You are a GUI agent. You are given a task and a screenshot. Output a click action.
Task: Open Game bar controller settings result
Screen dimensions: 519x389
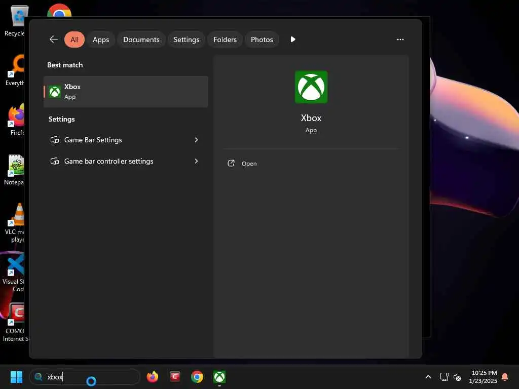coord(126,161)
